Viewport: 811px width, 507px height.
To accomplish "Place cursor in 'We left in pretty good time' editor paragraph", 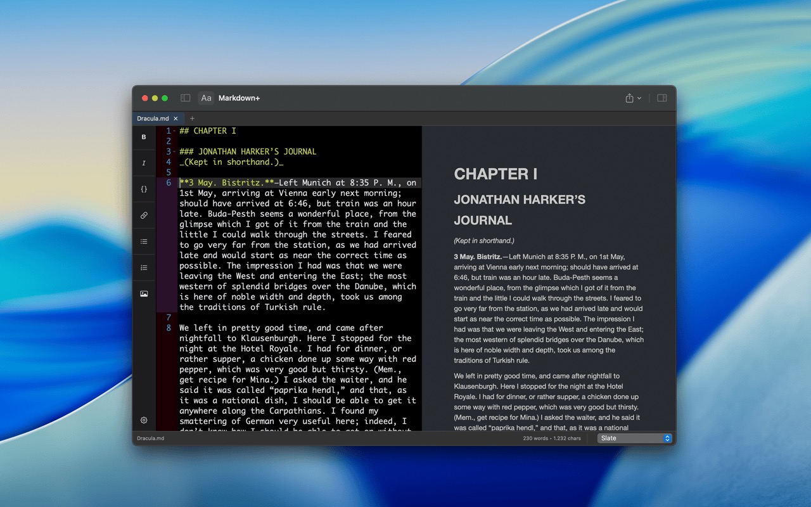I will coord(298,380).
